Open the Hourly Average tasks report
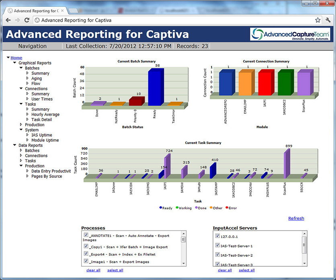 click(45, 115)
